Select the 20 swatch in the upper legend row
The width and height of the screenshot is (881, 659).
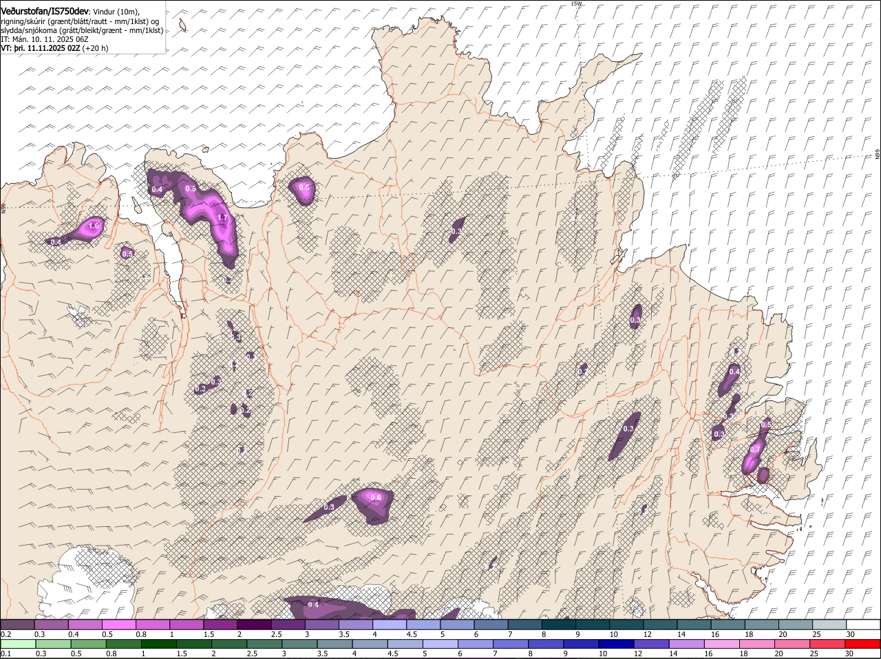point(796,624)
